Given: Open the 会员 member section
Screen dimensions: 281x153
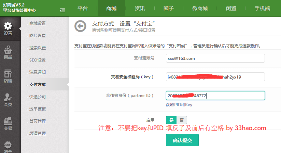Looking at the screenshot, I should click(8, 100).
